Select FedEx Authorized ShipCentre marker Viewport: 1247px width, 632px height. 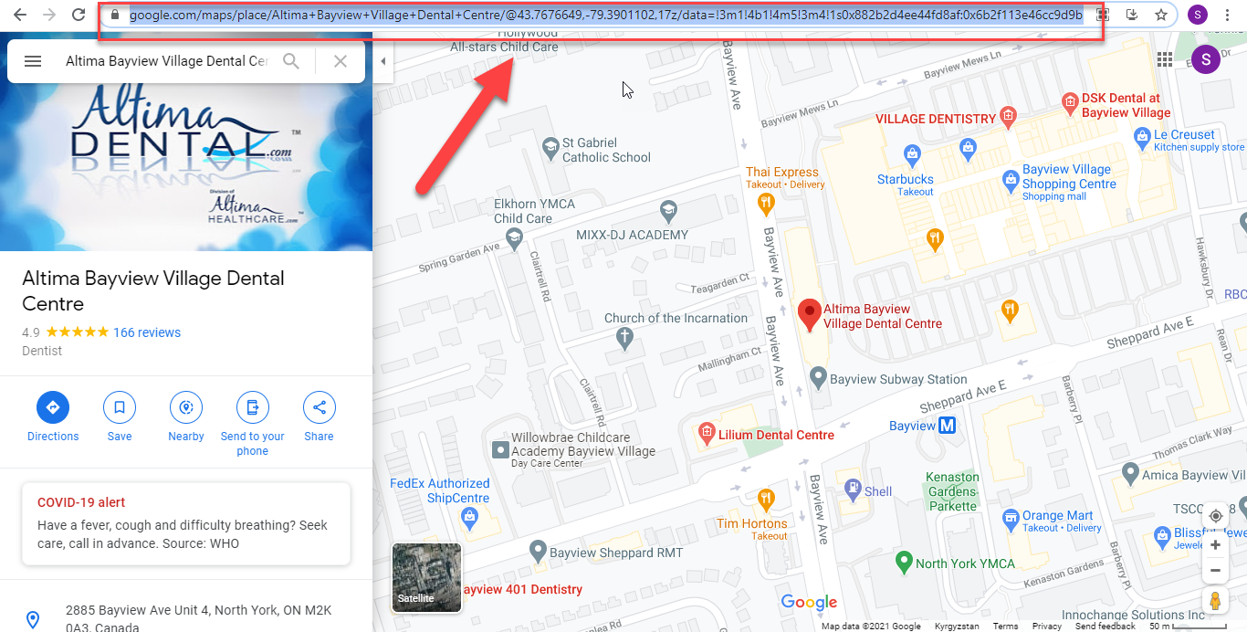469,520
